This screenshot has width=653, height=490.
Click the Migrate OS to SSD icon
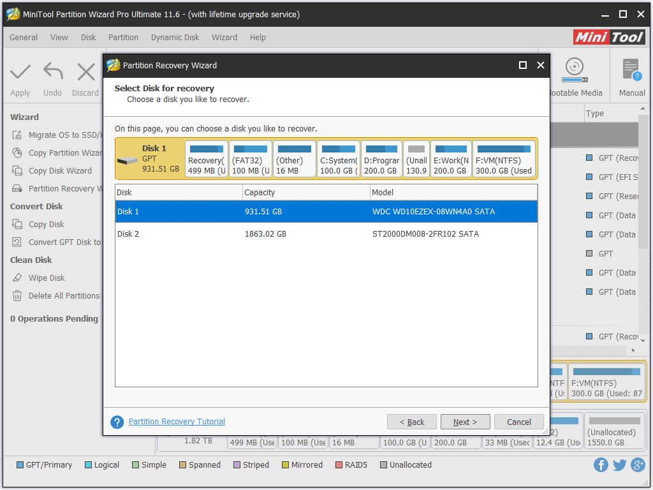coord(17,135)
